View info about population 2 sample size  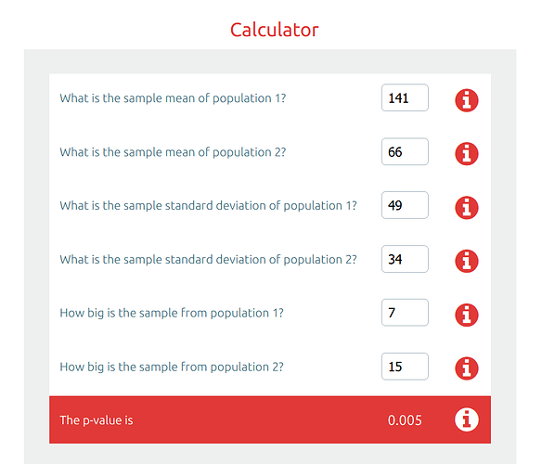point(466,368)
